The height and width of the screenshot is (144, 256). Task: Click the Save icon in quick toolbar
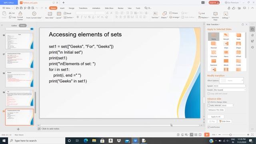click(21, 8)
